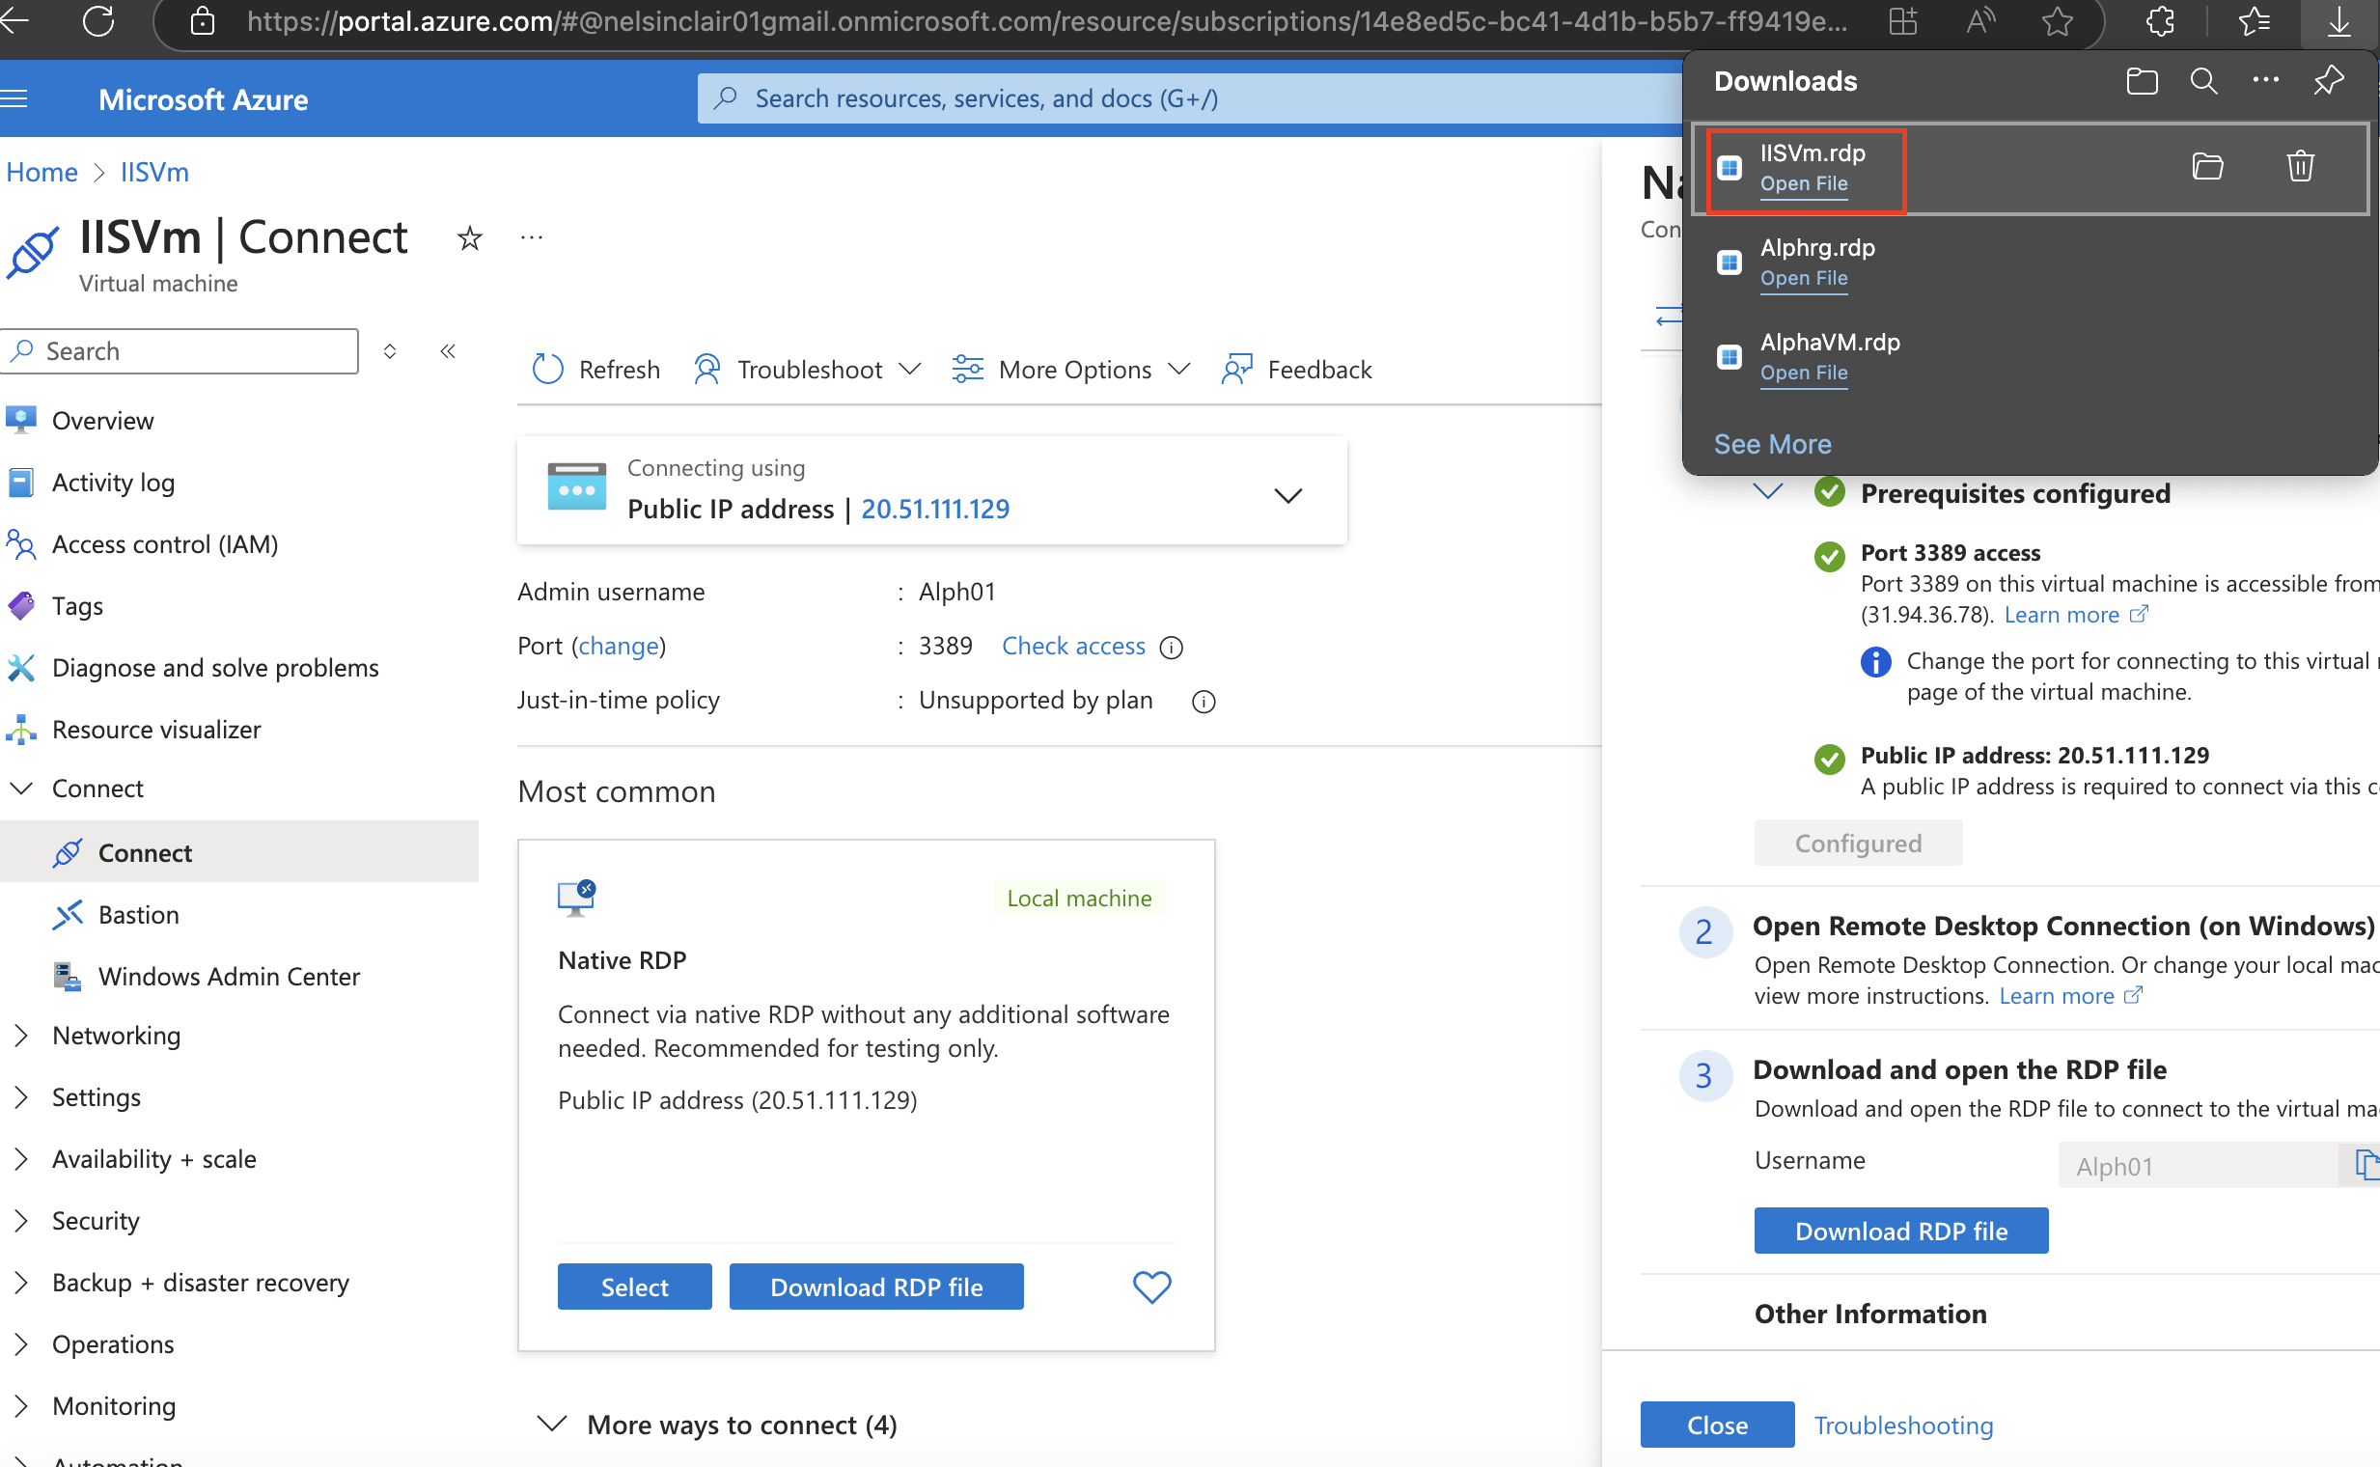Open the Troubleshooting link

(1902, 1425)
